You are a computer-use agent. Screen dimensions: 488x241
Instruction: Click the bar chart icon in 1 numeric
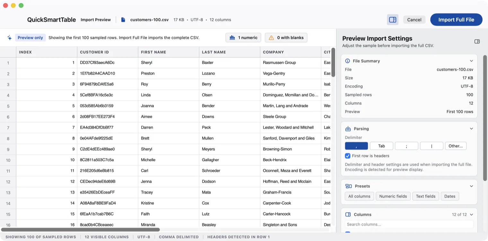232,37
